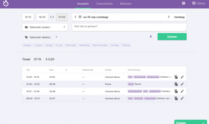Click the Presis project cell

(x=108, y=84)
